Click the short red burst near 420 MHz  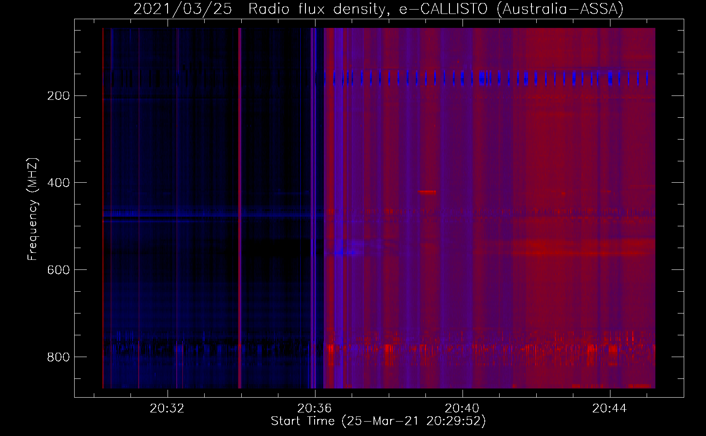pyautogui.click(x=427, y=192)
